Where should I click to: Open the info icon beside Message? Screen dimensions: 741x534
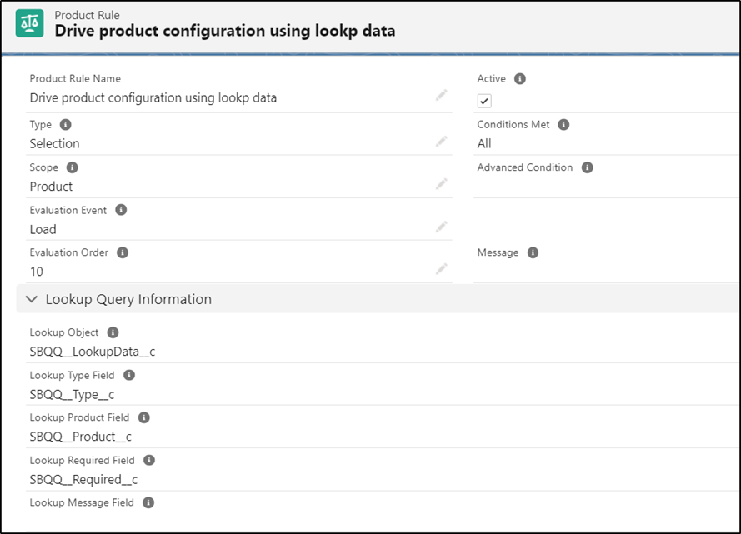pos(532,252)
